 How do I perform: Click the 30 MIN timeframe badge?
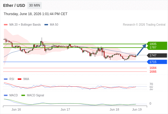click(34, 5)
